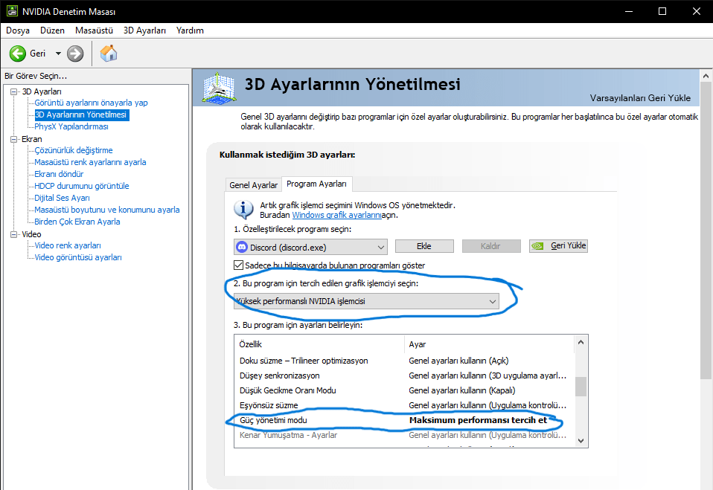Image resolution: width=713 pixels, height=490 pixels.
Task: Open 'Masaüstü boyutunu ve konumunu ayarla' item
Action: tap(107, 210)
